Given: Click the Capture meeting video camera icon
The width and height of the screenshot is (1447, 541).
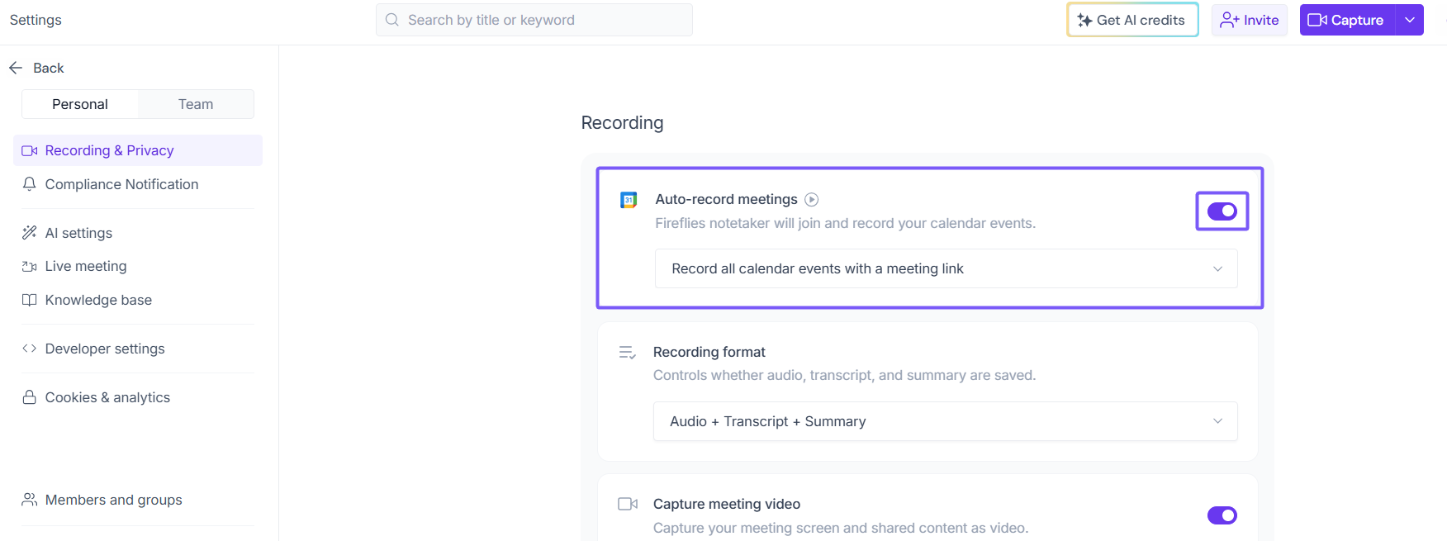Looking at the screenshot, I should [x=627, y=504].
